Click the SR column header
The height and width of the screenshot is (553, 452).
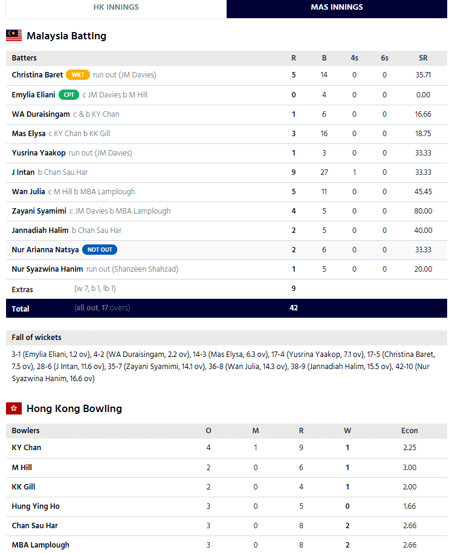(423, 58)
